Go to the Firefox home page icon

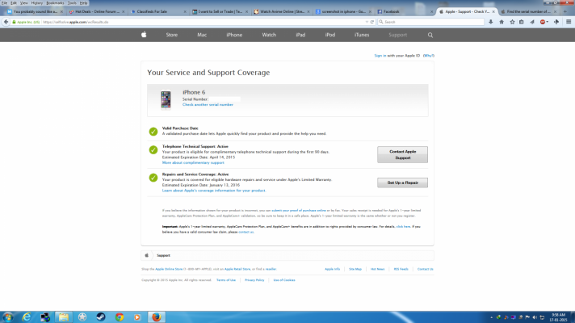(502, 22)
